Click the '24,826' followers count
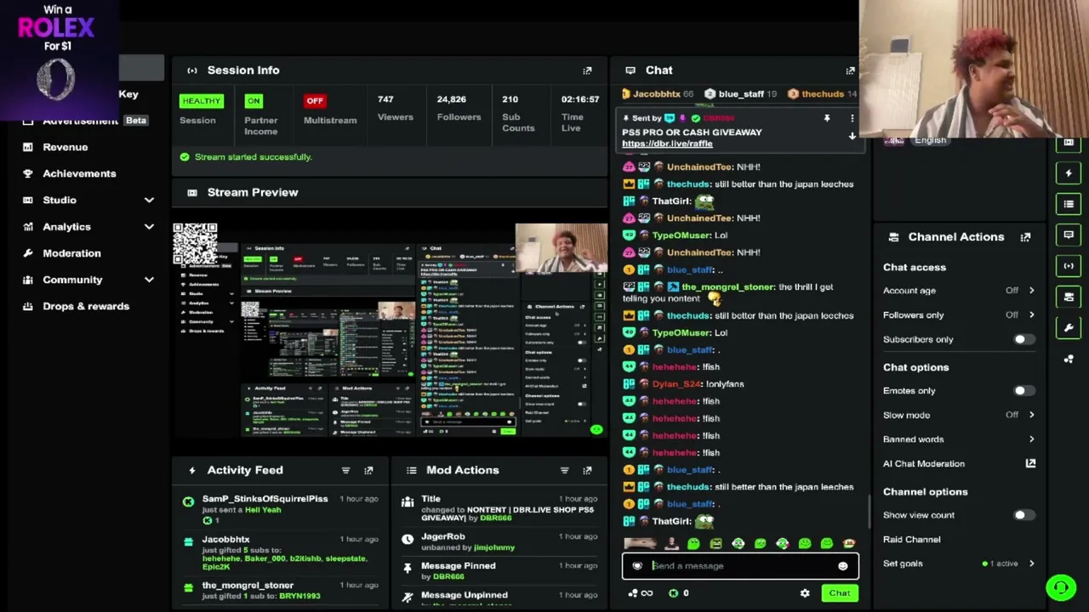Viewport: 1089px width, 612px height. click(452, 99)
